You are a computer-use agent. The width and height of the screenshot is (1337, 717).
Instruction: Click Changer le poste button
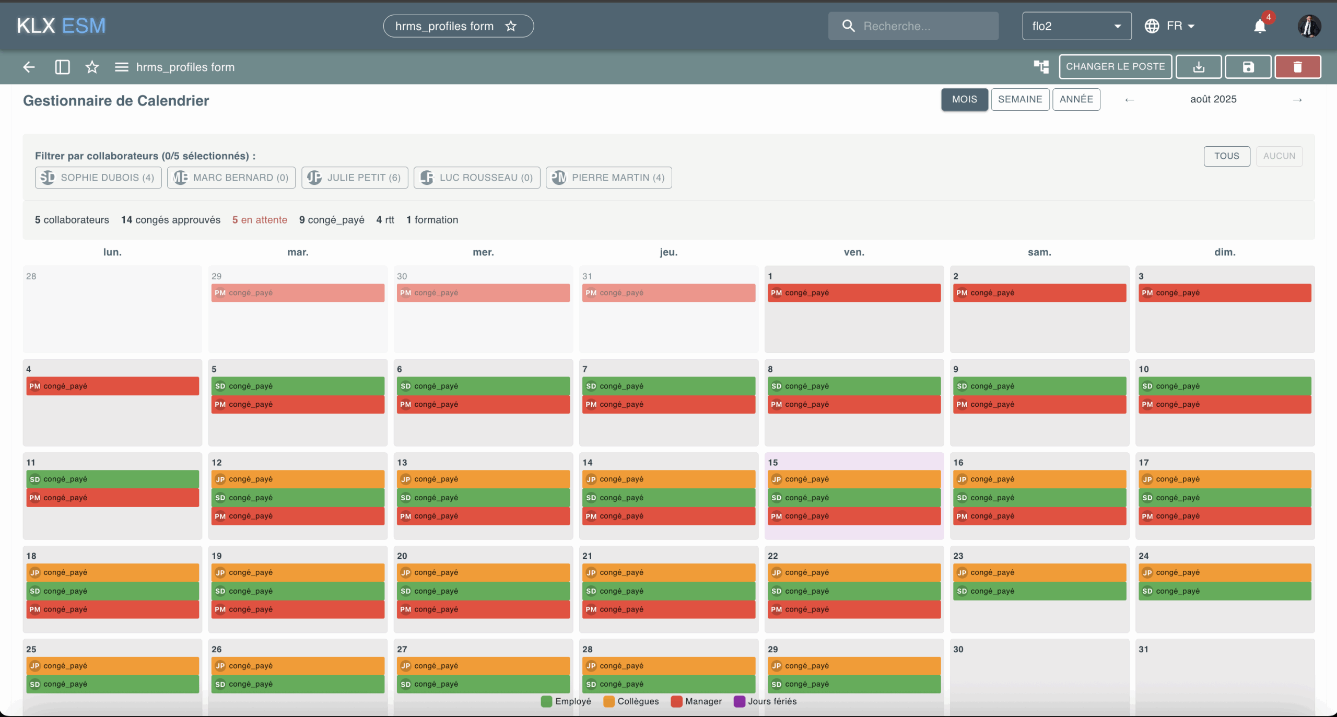tap(1115, 67)
